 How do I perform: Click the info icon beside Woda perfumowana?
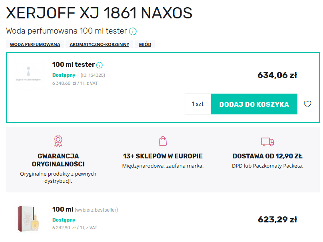[x=132, y=31]
